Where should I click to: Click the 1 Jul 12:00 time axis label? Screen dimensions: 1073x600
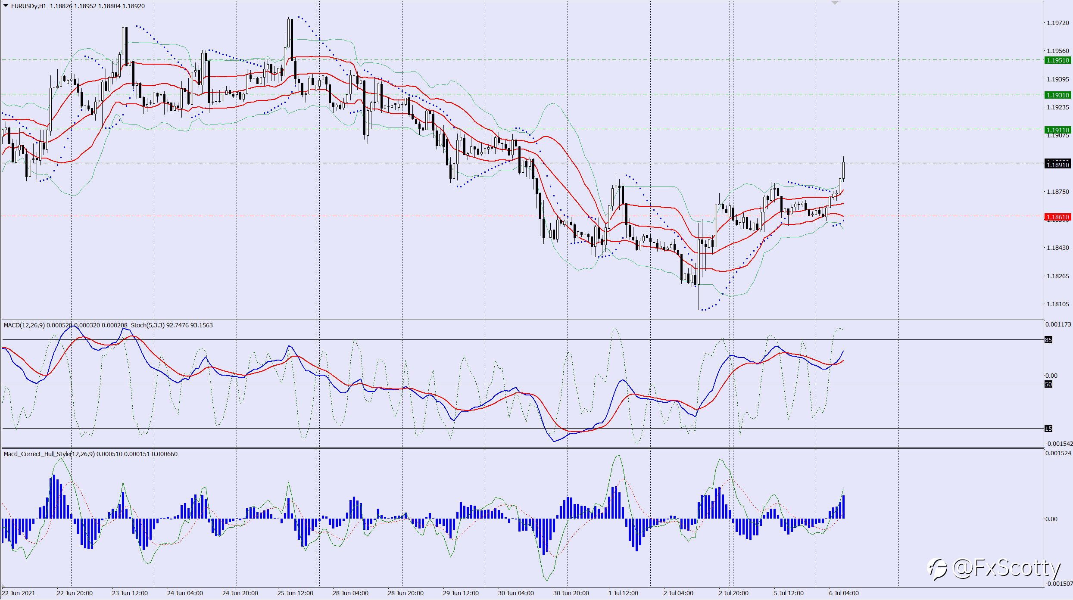623,593
